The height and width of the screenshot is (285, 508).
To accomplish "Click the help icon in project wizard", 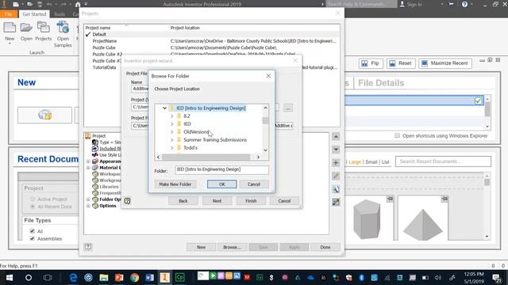I will tap(127, 200).
